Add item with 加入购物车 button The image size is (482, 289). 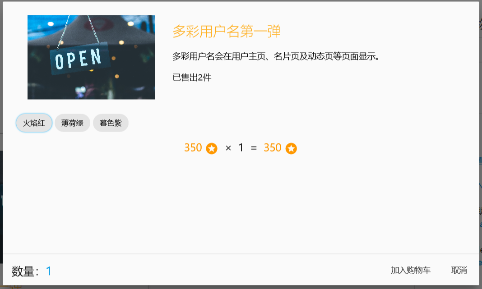411,270
